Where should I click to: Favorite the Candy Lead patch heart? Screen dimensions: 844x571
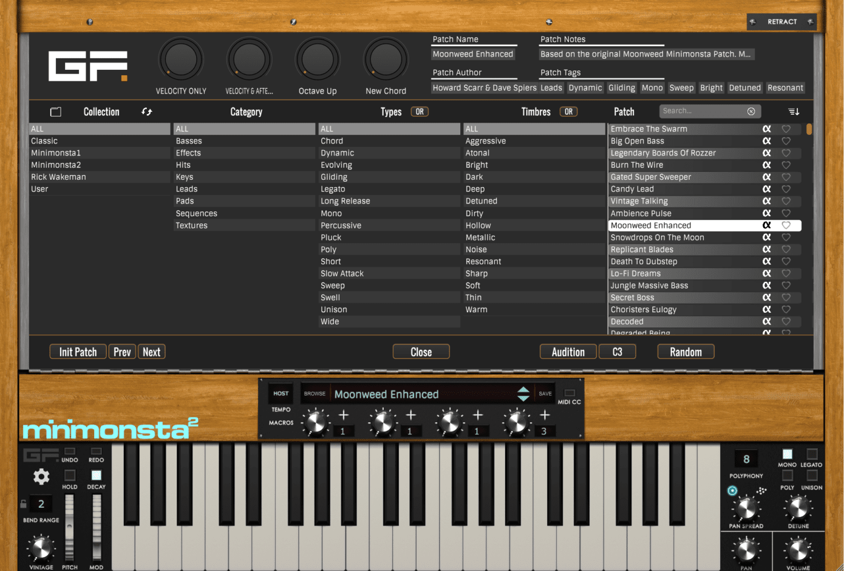coord(786,189)
